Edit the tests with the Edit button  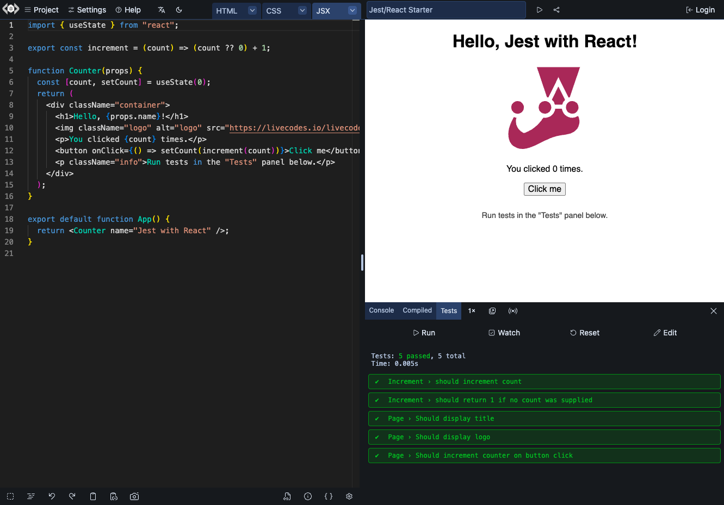point(665,333)
